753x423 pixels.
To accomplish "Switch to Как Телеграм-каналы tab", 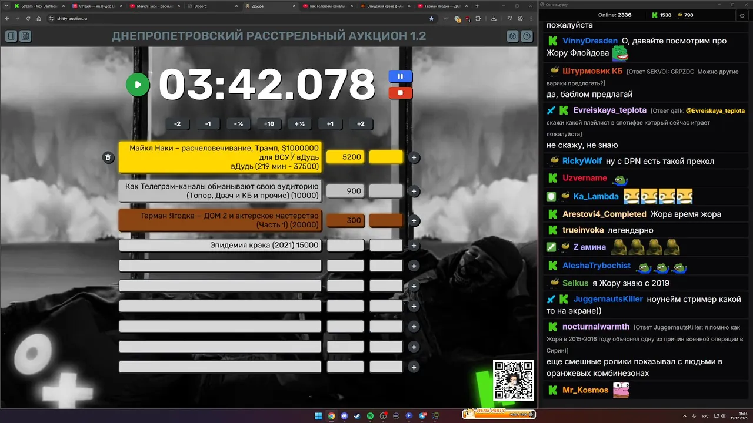I will pyautogui.click(x=327, y=6).
